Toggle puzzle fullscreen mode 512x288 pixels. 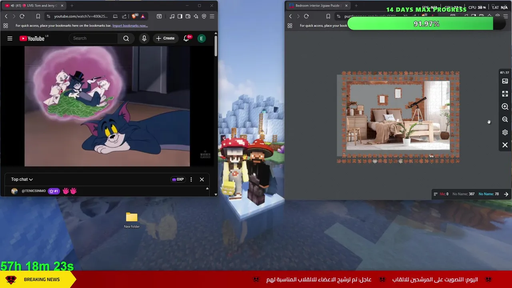(x=505, y=94)
